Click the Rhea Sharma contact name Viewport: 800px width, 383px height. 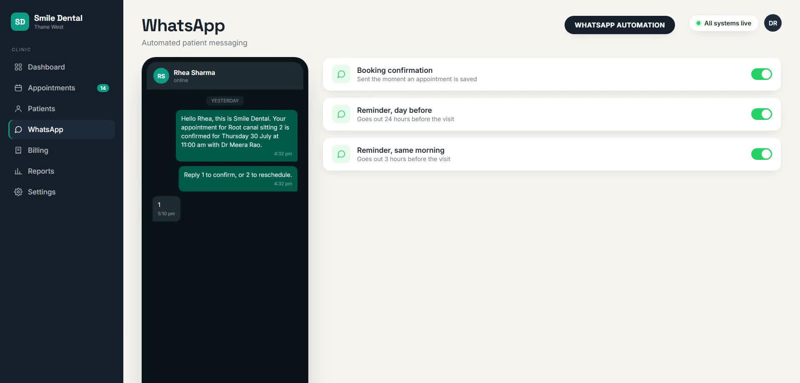pyautogui.click(x=194, y=72)
